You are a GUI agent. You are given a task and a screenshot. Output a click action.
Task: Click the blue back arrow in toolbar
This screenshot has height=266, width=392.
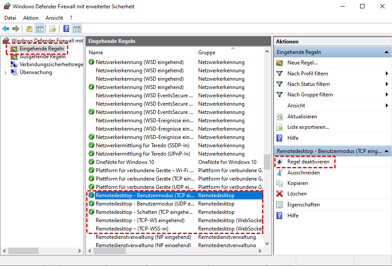(6, 29)
